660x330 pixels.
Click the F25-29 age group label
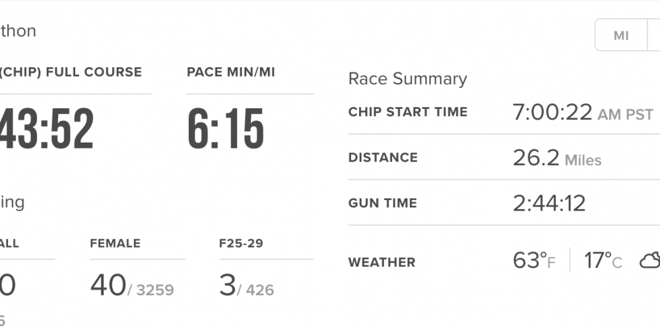[241, 244]
